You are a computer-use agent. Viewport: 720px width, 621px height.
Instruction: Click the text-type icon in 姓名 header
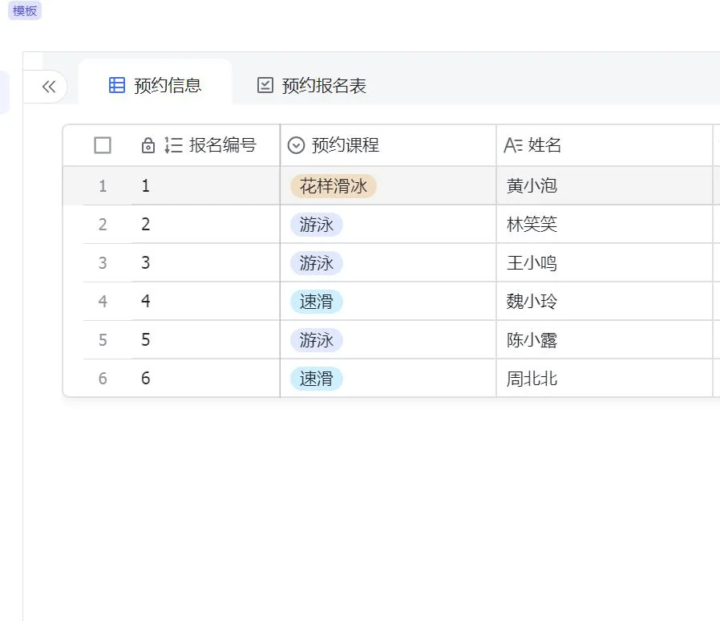[513, 145]
